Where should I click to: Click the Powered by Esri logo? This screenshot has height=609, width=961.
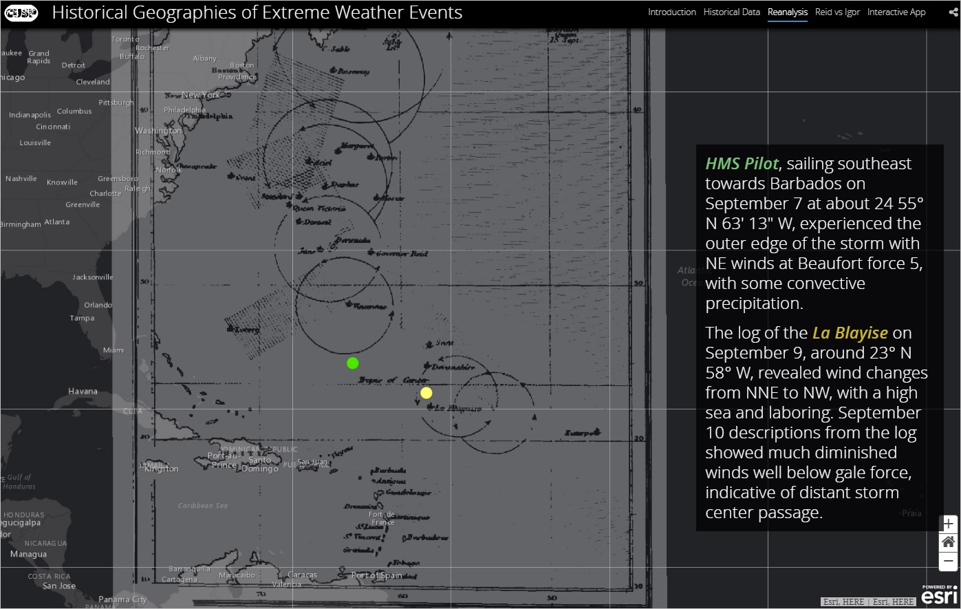pyautogui.click(x=940, y=595)
